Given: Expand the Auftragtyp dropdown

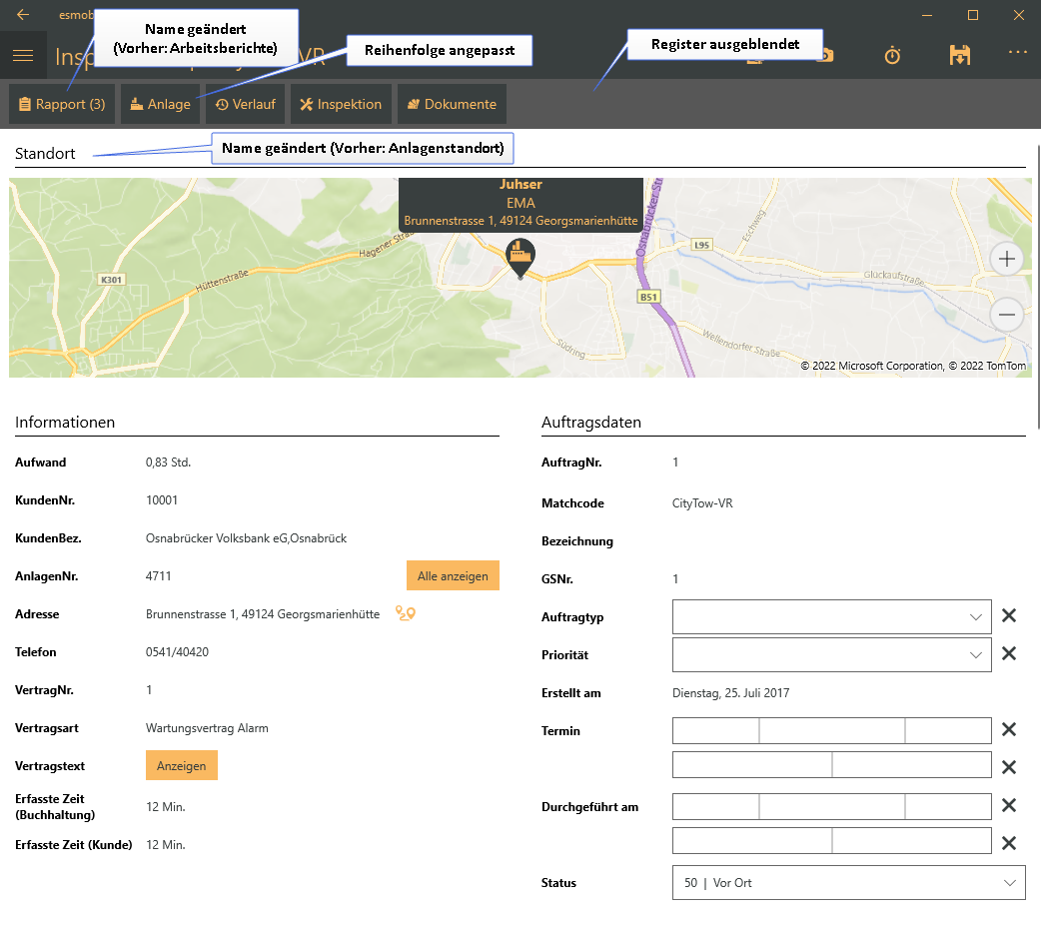Looking at the screenshot, I should click(x=832, y=616).
